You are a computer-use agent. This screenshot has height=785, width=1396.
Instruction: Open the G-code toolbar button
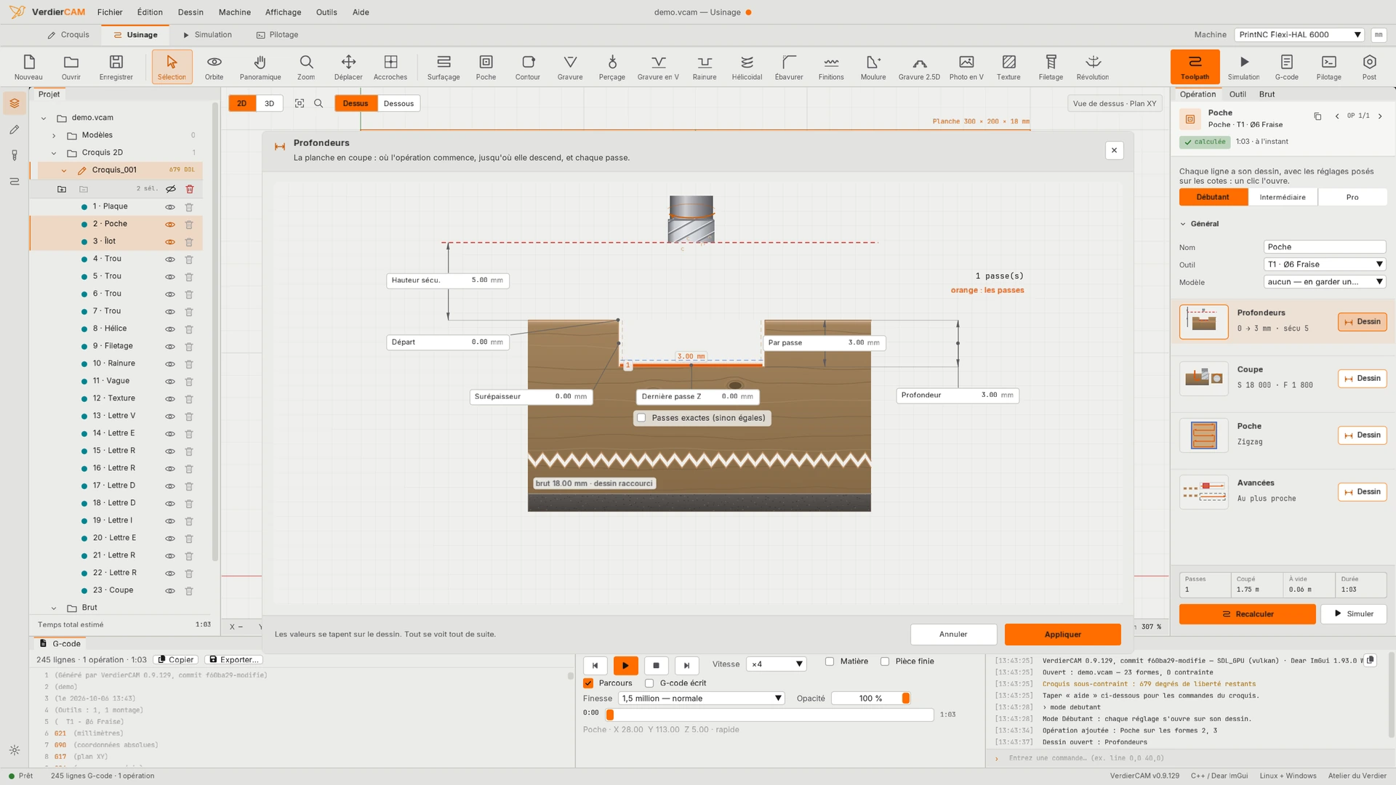pyautogui.click(x=1286, y=67)
